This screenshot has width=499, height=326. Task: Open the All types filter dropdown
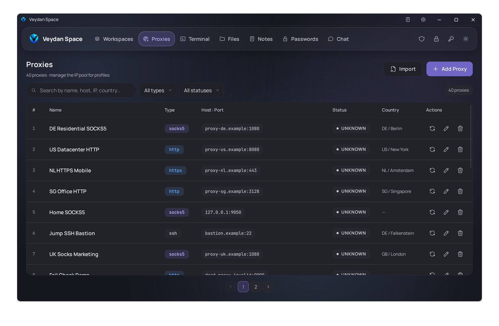tap(158, 91)
